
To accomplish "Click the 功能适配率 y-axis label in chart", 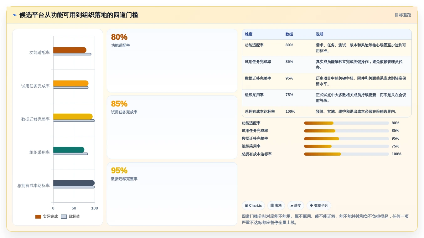I will click(x=39, y=53).
